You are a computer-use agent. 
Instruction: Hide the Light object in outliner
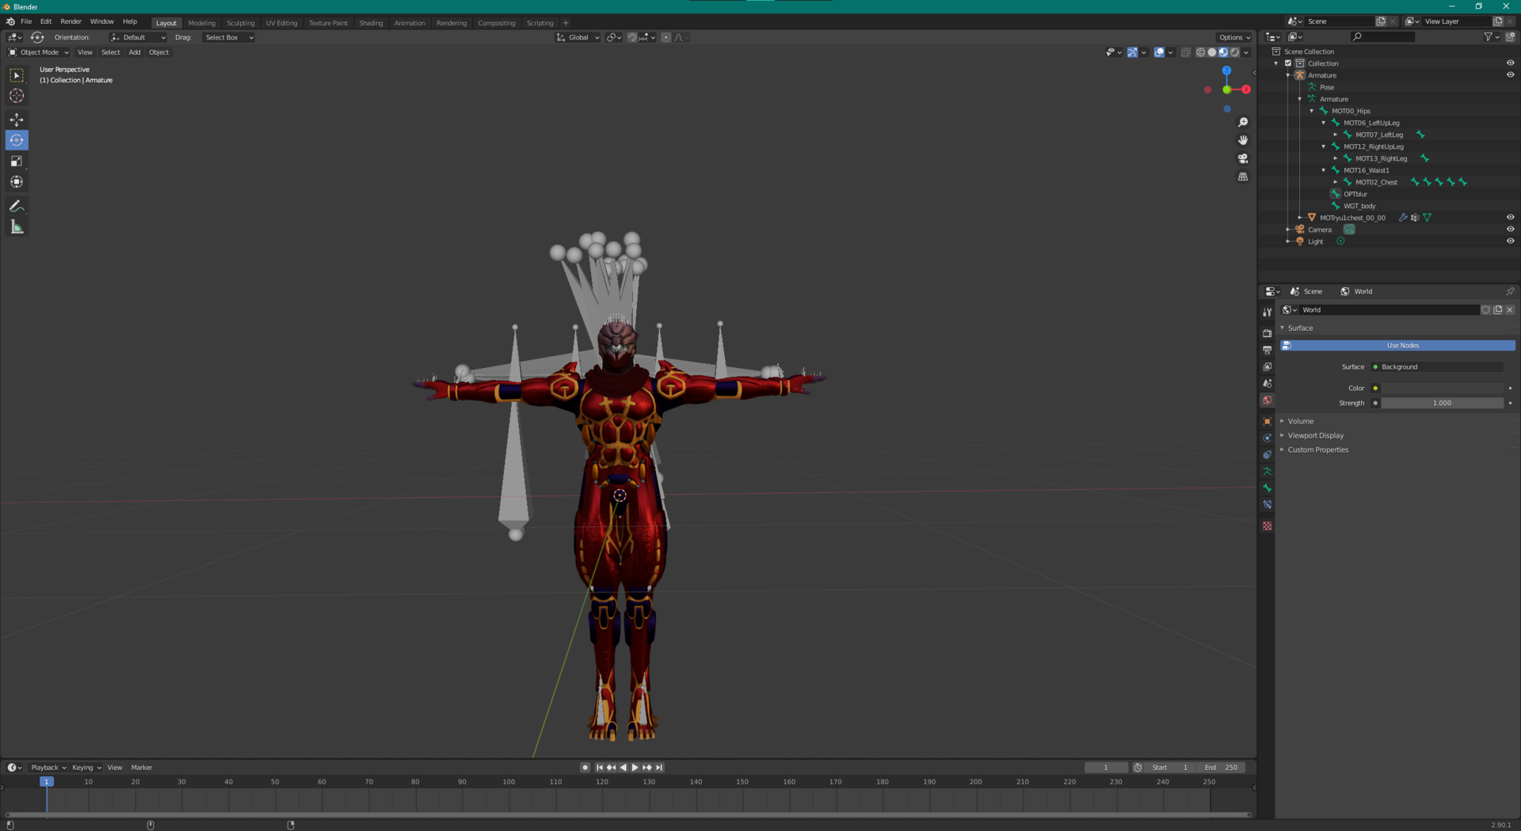1510,241
